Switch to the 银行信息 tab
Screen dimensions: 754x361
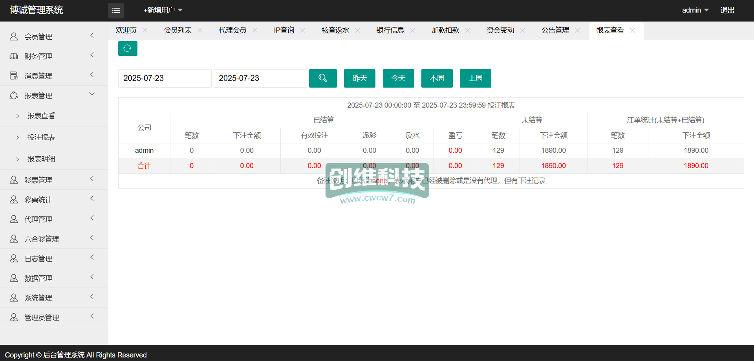point(390,30)
